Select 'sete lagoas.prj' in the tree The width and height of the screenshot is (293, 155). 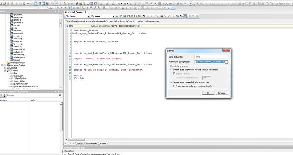pyautogui.click(x=19, y=57)
